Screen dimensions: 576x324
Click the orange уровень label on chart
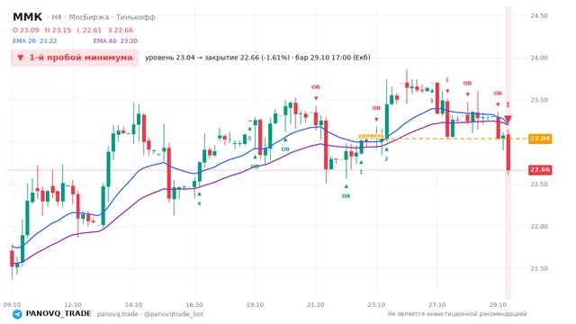(371, 136)
